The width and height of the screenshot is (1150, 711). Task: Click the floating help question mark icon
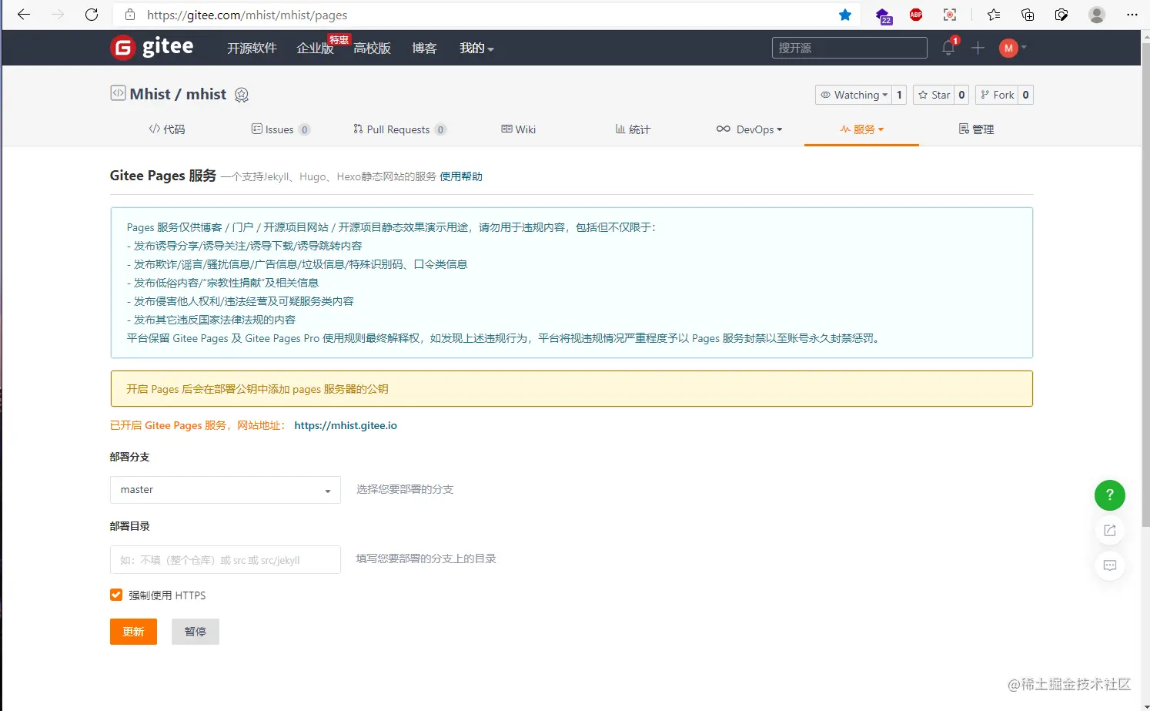(1109, 495)
